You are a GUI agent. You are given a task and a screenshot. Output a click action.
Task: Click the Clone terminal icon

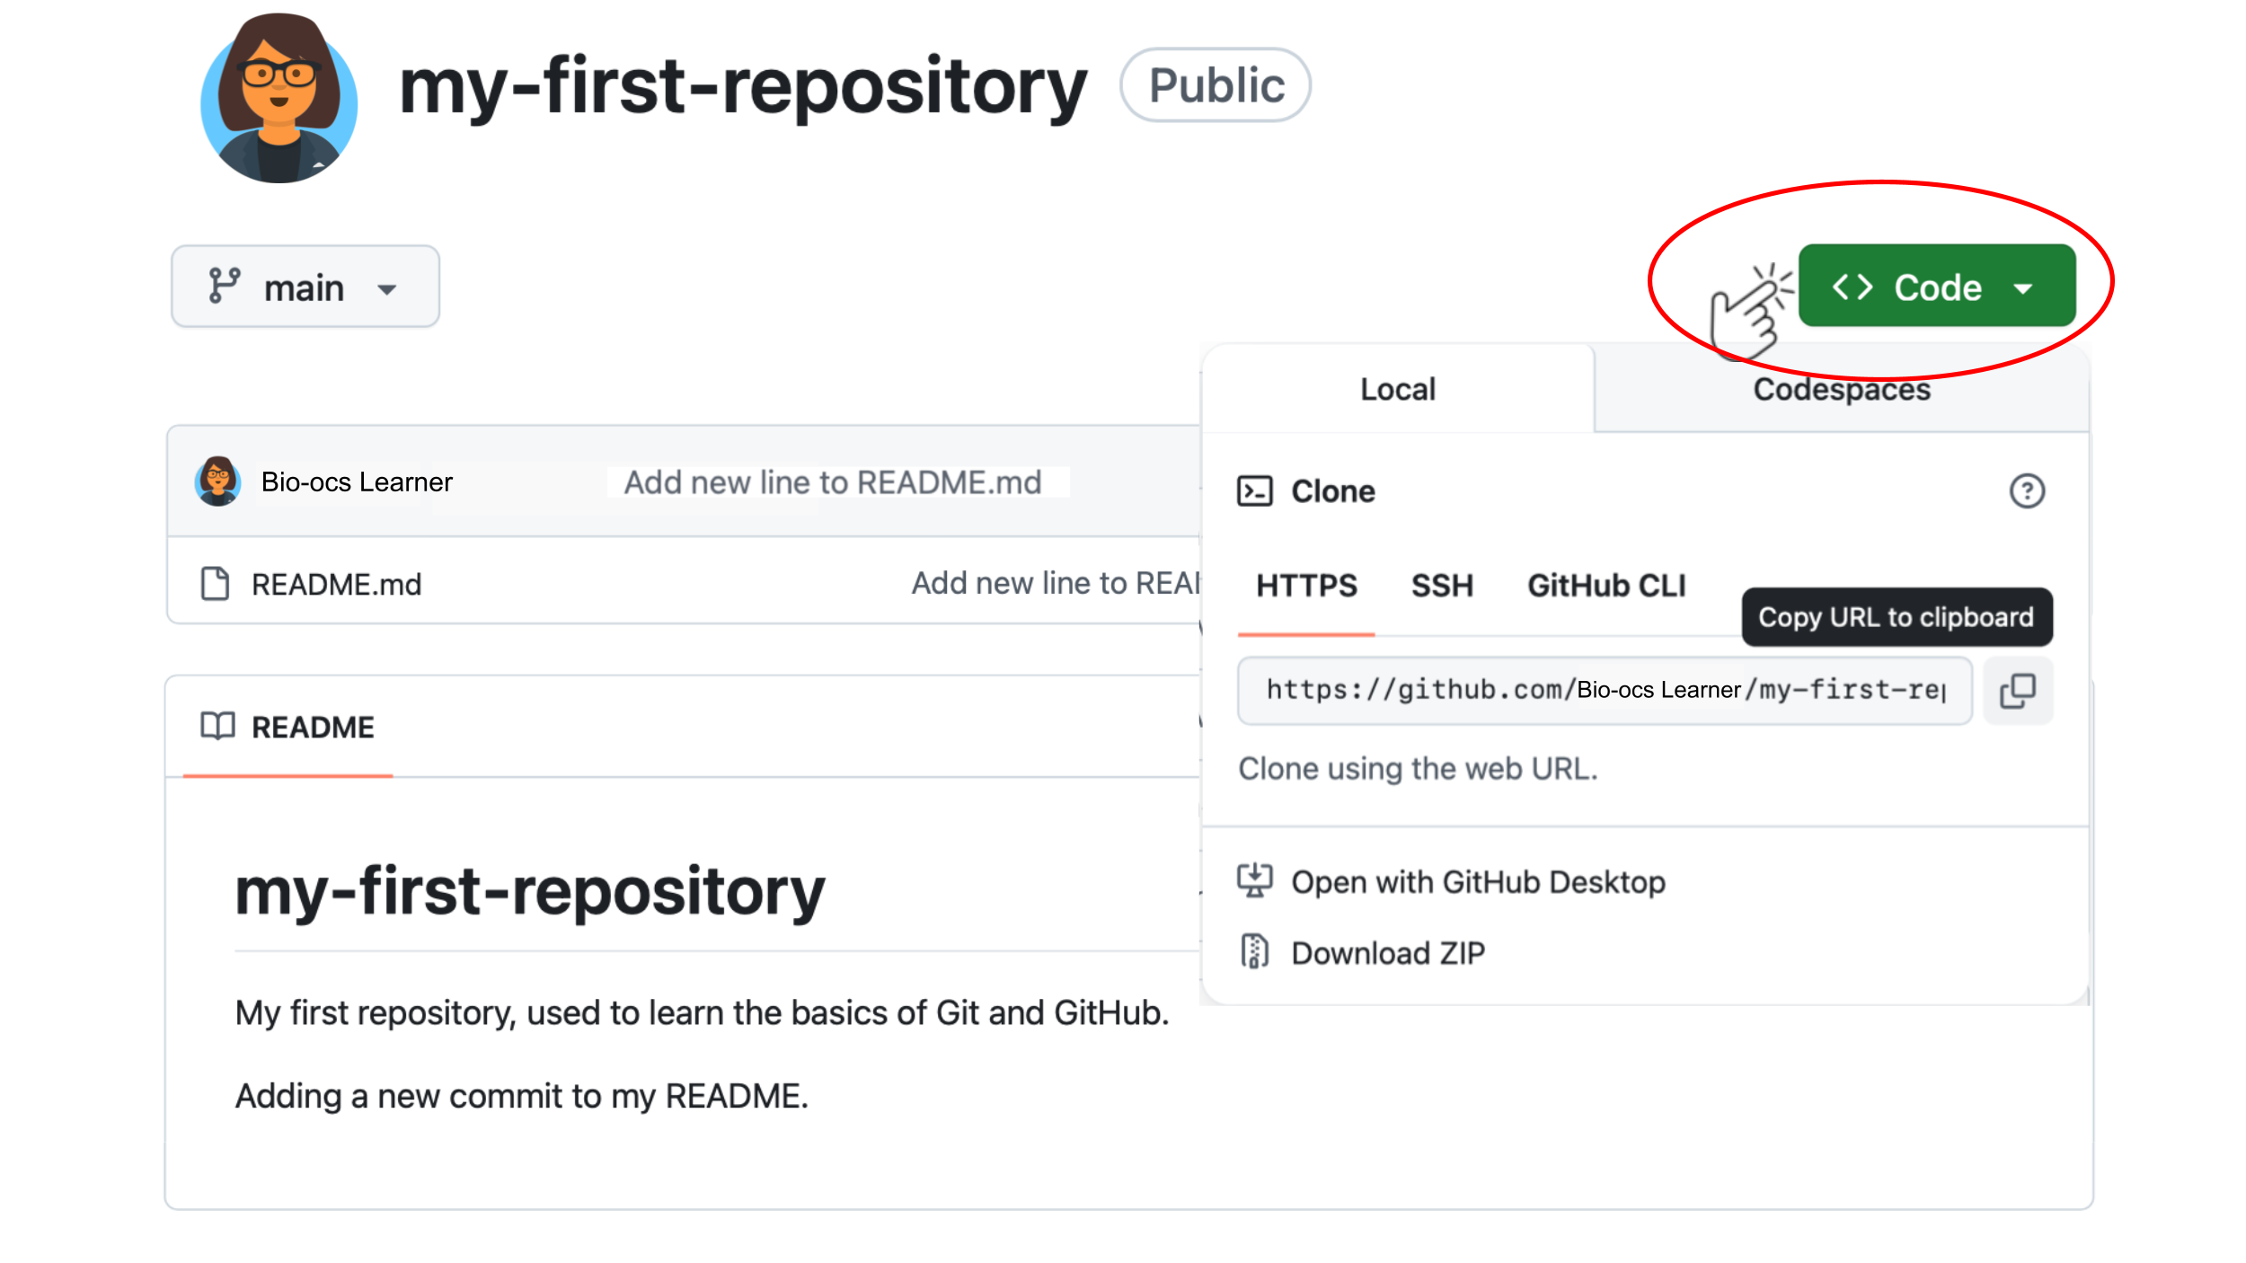click(1254, 491)
